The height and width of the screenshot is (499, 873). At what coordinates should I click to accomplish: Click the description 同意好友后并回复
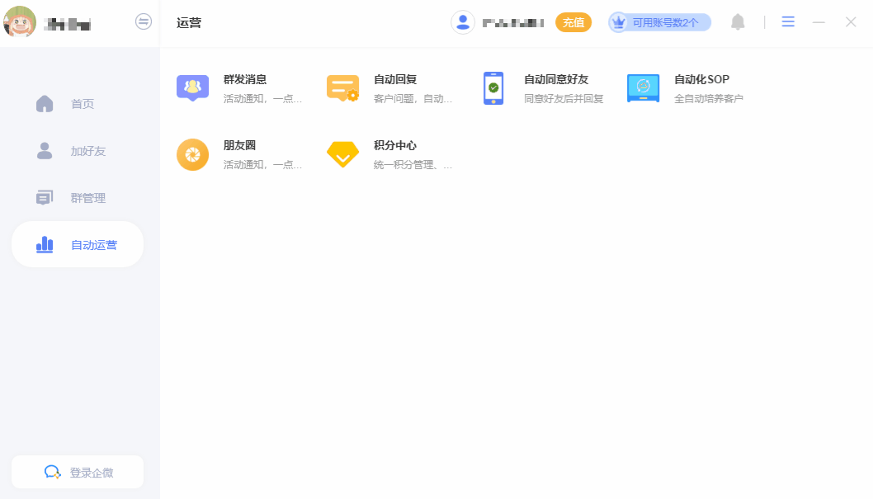point(564,98)
